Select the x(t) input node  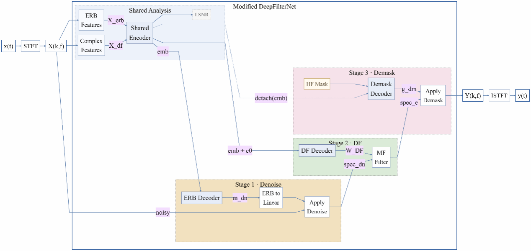click(x=8, y=46)
